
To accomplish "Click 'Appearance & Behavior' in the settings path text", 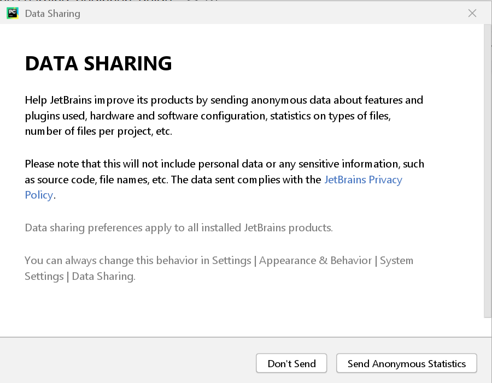I will click(x=315, y=260).
